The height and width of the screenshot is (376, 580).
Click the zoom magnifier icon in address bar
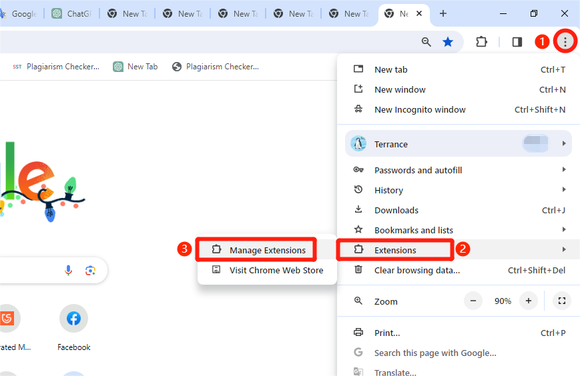point(426,42)
